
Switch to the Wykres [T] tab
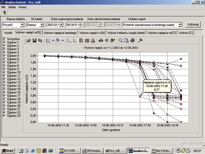pos(186,33)
